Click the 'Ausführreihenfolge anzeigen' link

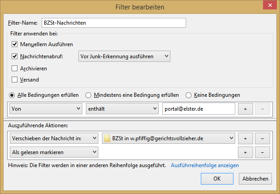pos(204,165)
